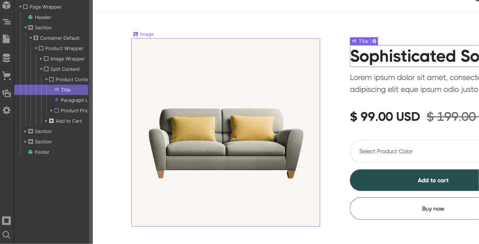Expand the Image Wrapper node
The width and height of the screenshot is (479, 244).
point(41,59)
